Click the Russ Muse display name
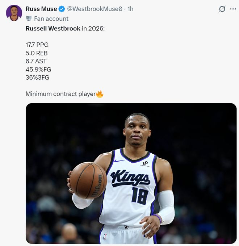The width and height of the screenshot is (239, 246). pos(41,9)
